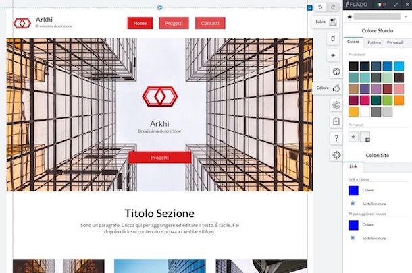Click the 'Arkhi' title in header
Screen dimensions: 412x273
[x=44, y=20]
